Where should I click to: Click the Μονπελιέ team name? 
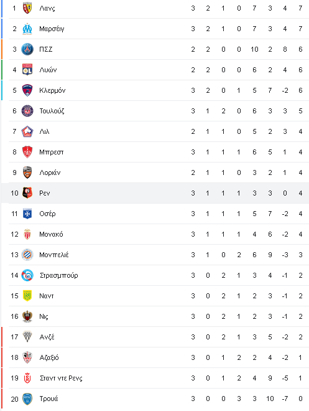point(54,255)
